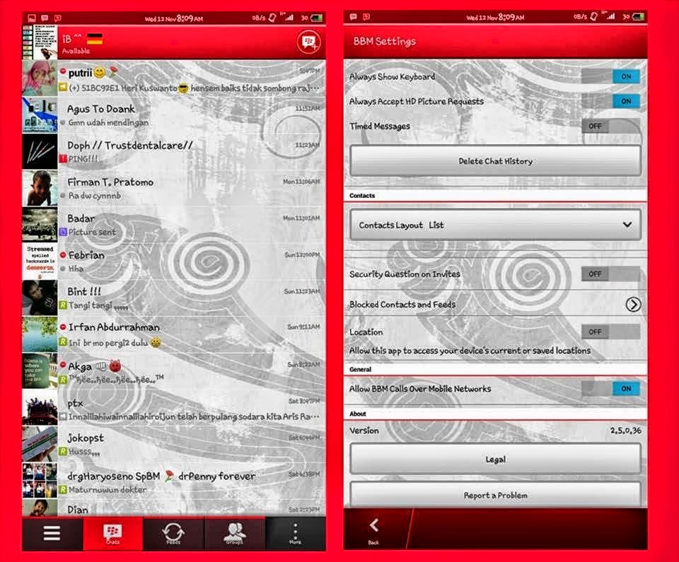
Task: Tap Irfan Abdurrahman's avatar
Action: [40, 334]
